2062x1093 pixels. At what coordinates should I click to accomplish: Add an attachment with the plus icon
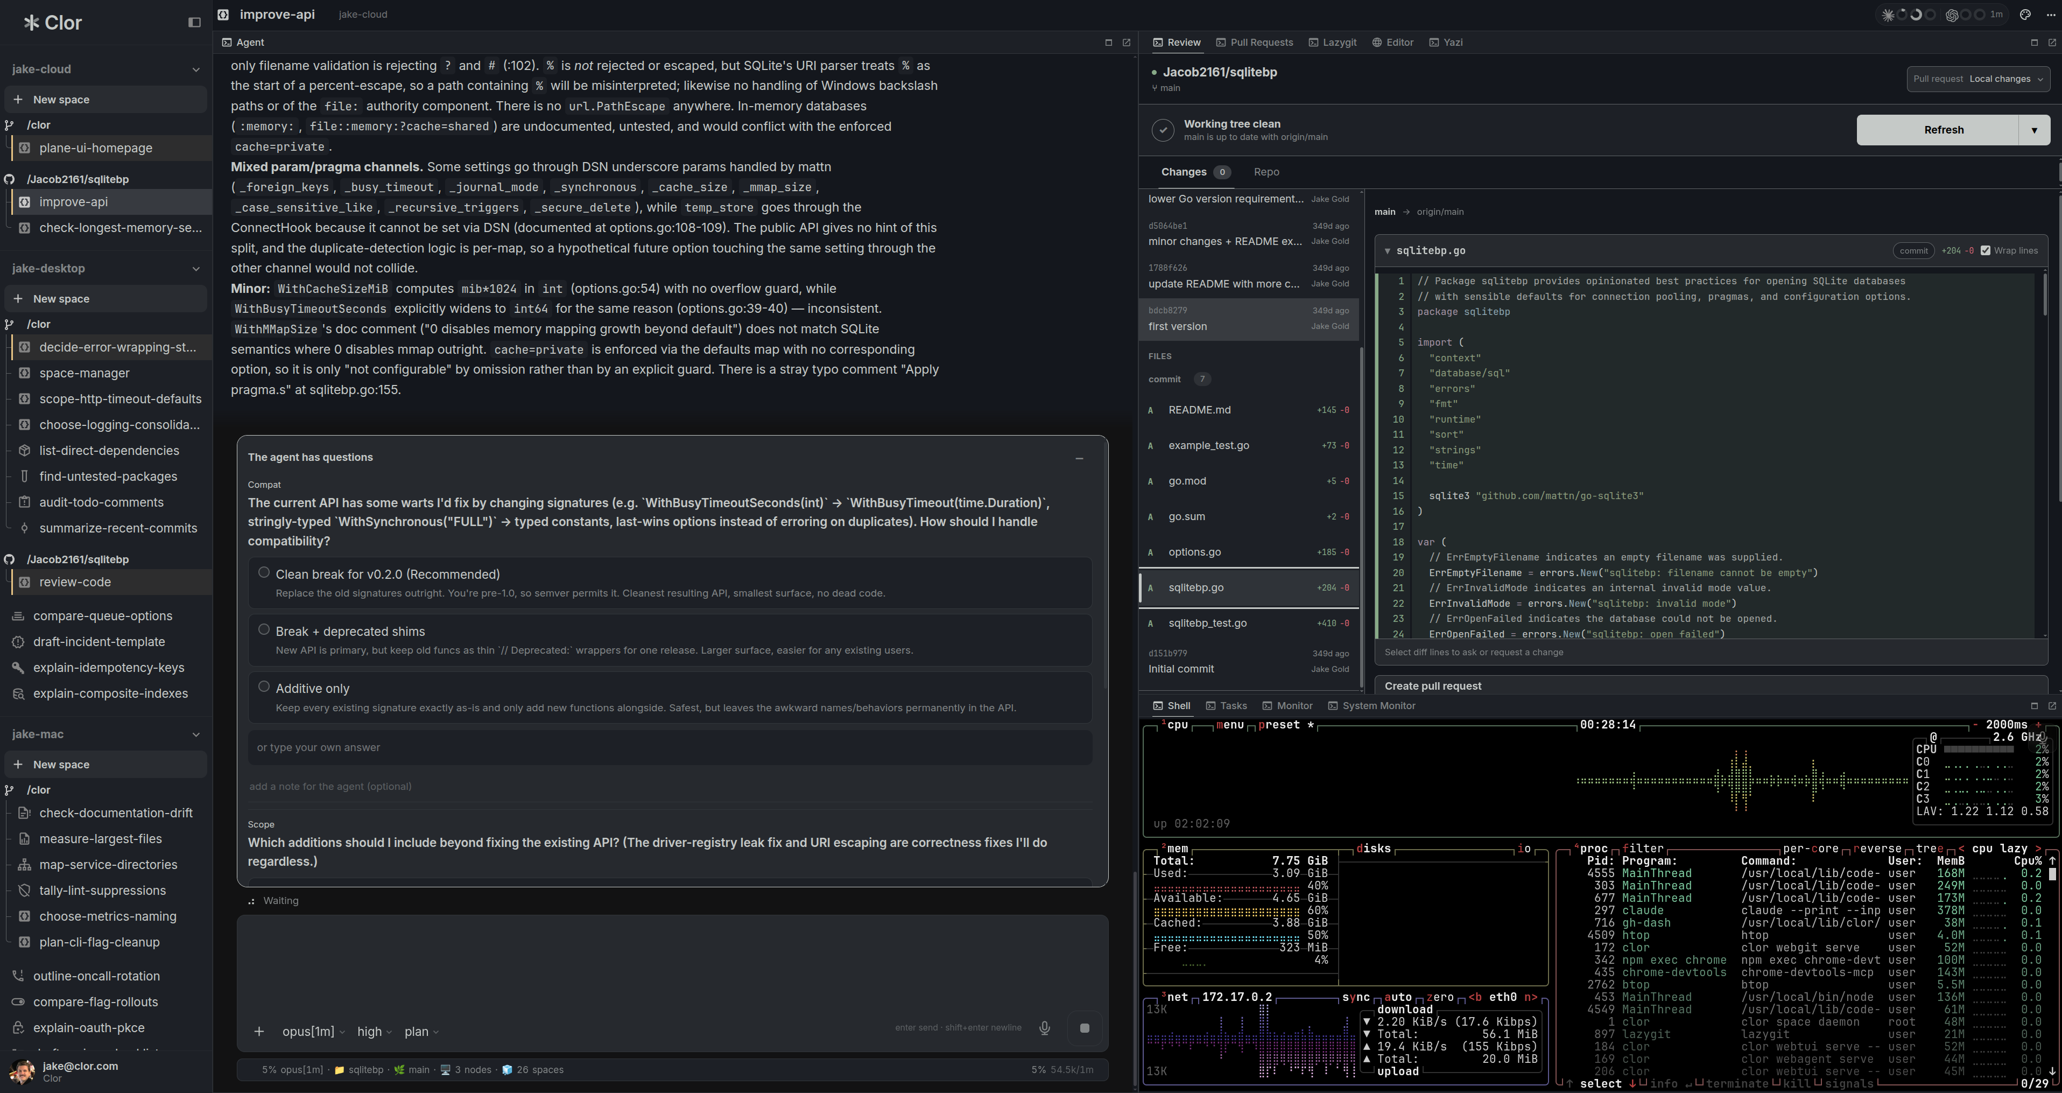(x=258, y=1031)
